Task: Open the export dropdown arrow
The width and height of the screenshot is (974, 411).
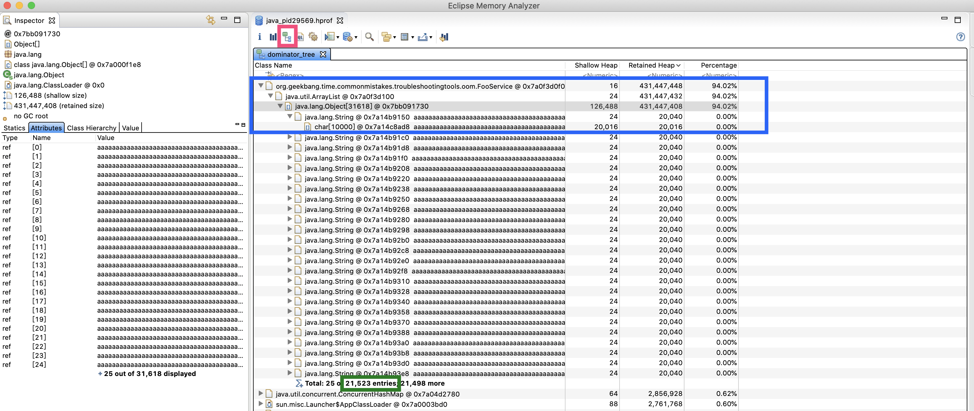Action: pos(431,37)
